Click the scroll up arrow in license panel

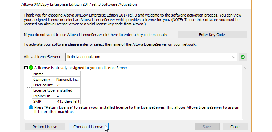(x=245, y=68)
